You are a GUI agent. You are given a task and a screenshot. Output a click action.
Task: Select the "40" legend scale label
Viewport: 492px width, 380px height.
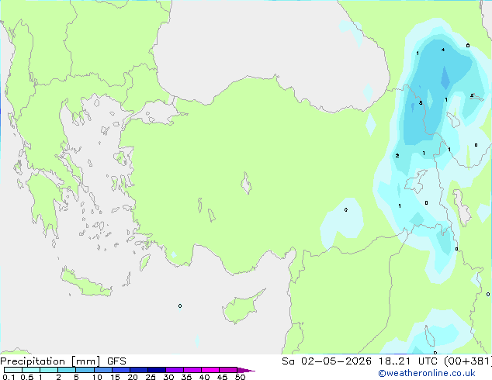[x=204, y=377]
